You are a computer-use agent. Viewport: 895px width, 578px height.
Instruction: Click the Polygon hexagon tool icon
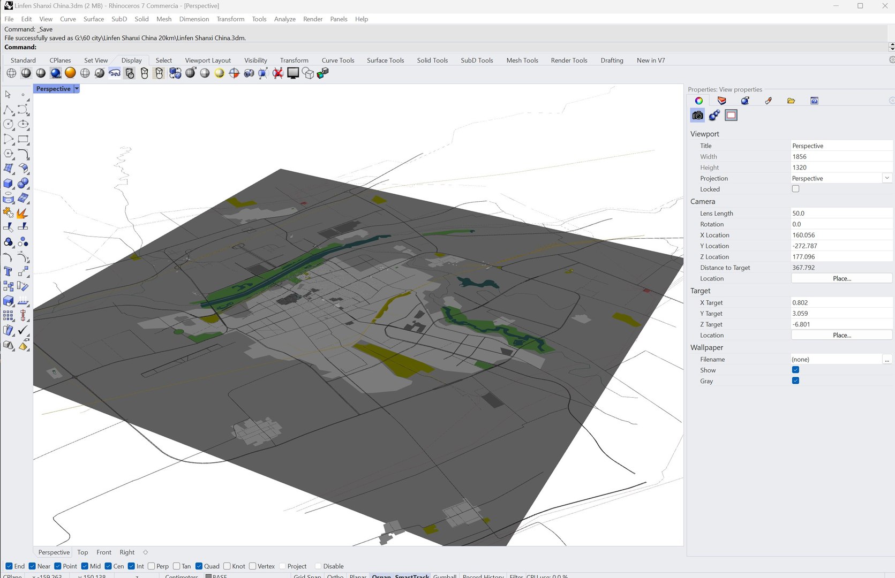click(9, 154)
